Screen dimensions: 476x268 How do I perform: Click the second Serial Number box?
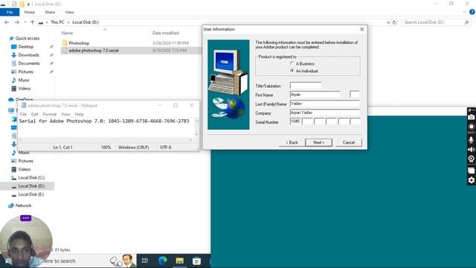tap(307, 121)
